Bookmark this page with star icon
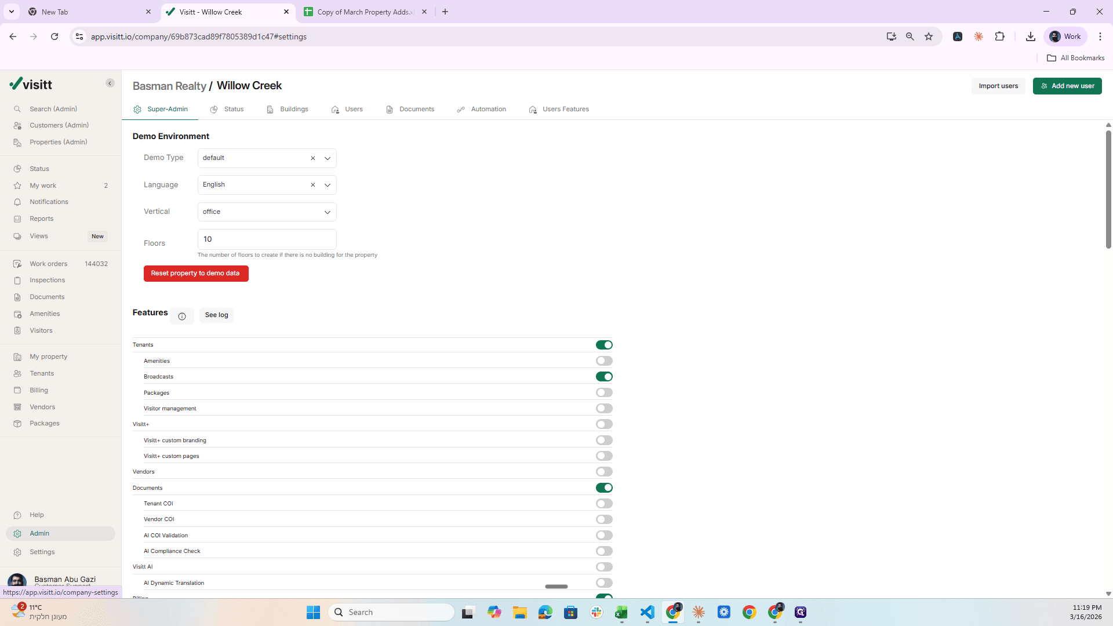Image resolution: width=1113 pixels, height=626 pixels. pos(929,37)
